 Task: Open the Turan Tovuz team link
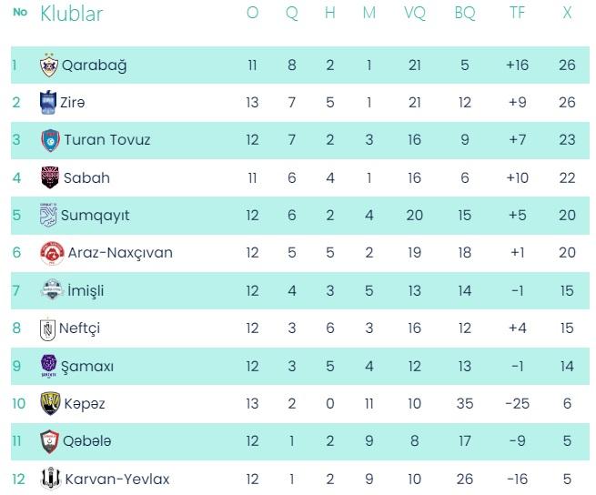tap(106, 140)
